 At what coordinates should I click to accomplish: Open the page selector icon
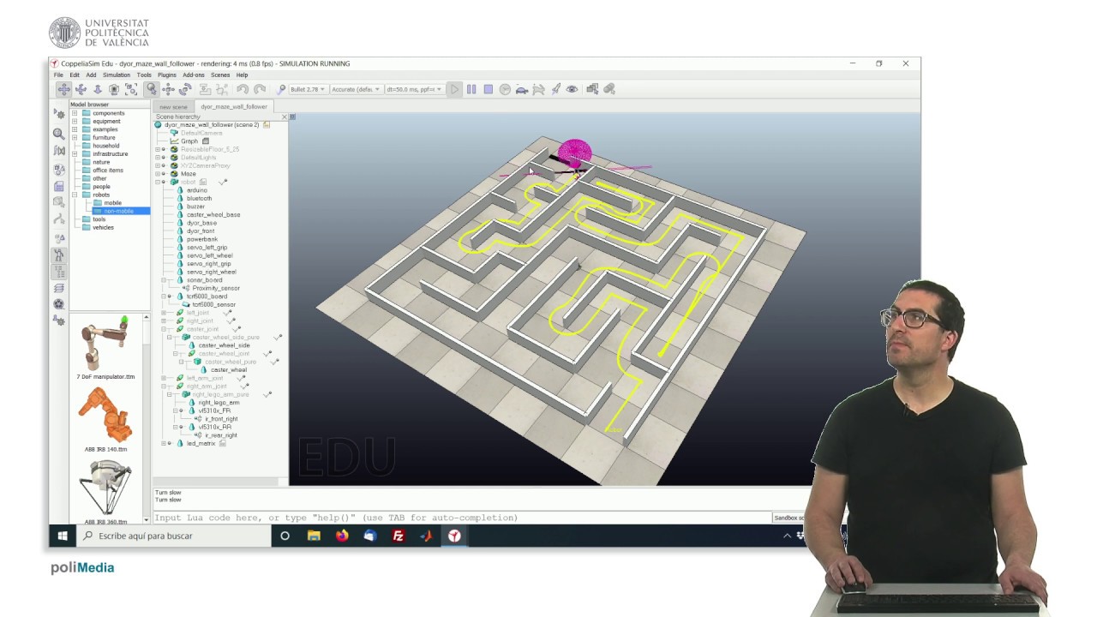(x=592, y=89)
